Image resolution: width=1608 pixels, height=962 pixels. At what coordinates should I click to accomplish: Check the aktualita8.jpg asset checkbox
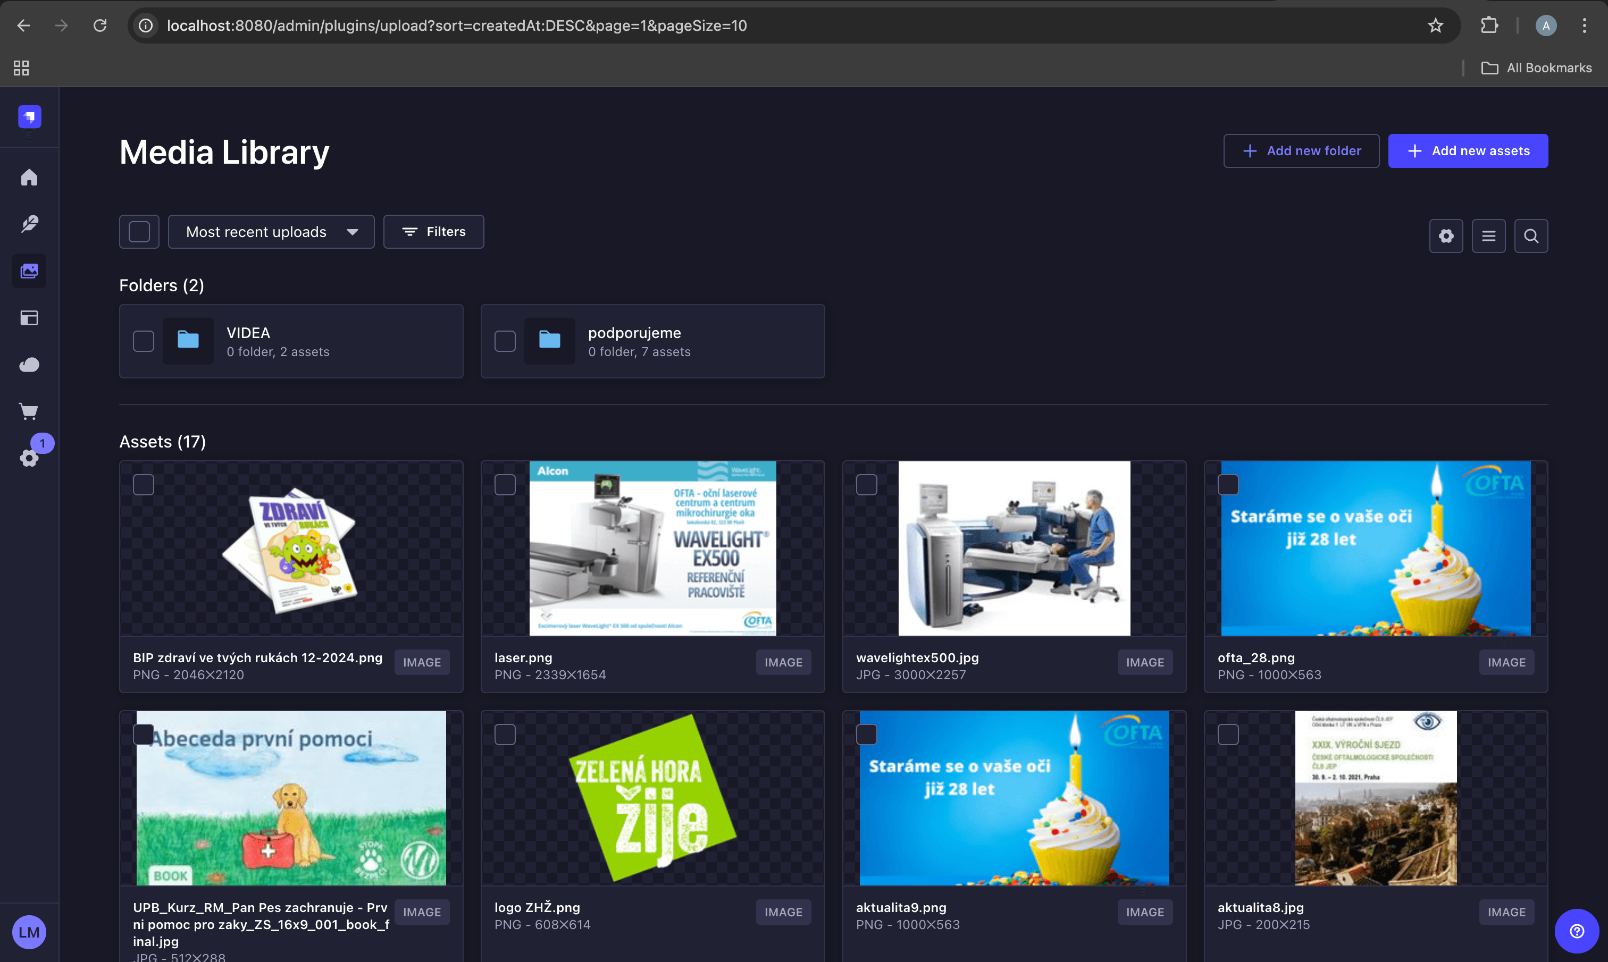[1228, 735]
